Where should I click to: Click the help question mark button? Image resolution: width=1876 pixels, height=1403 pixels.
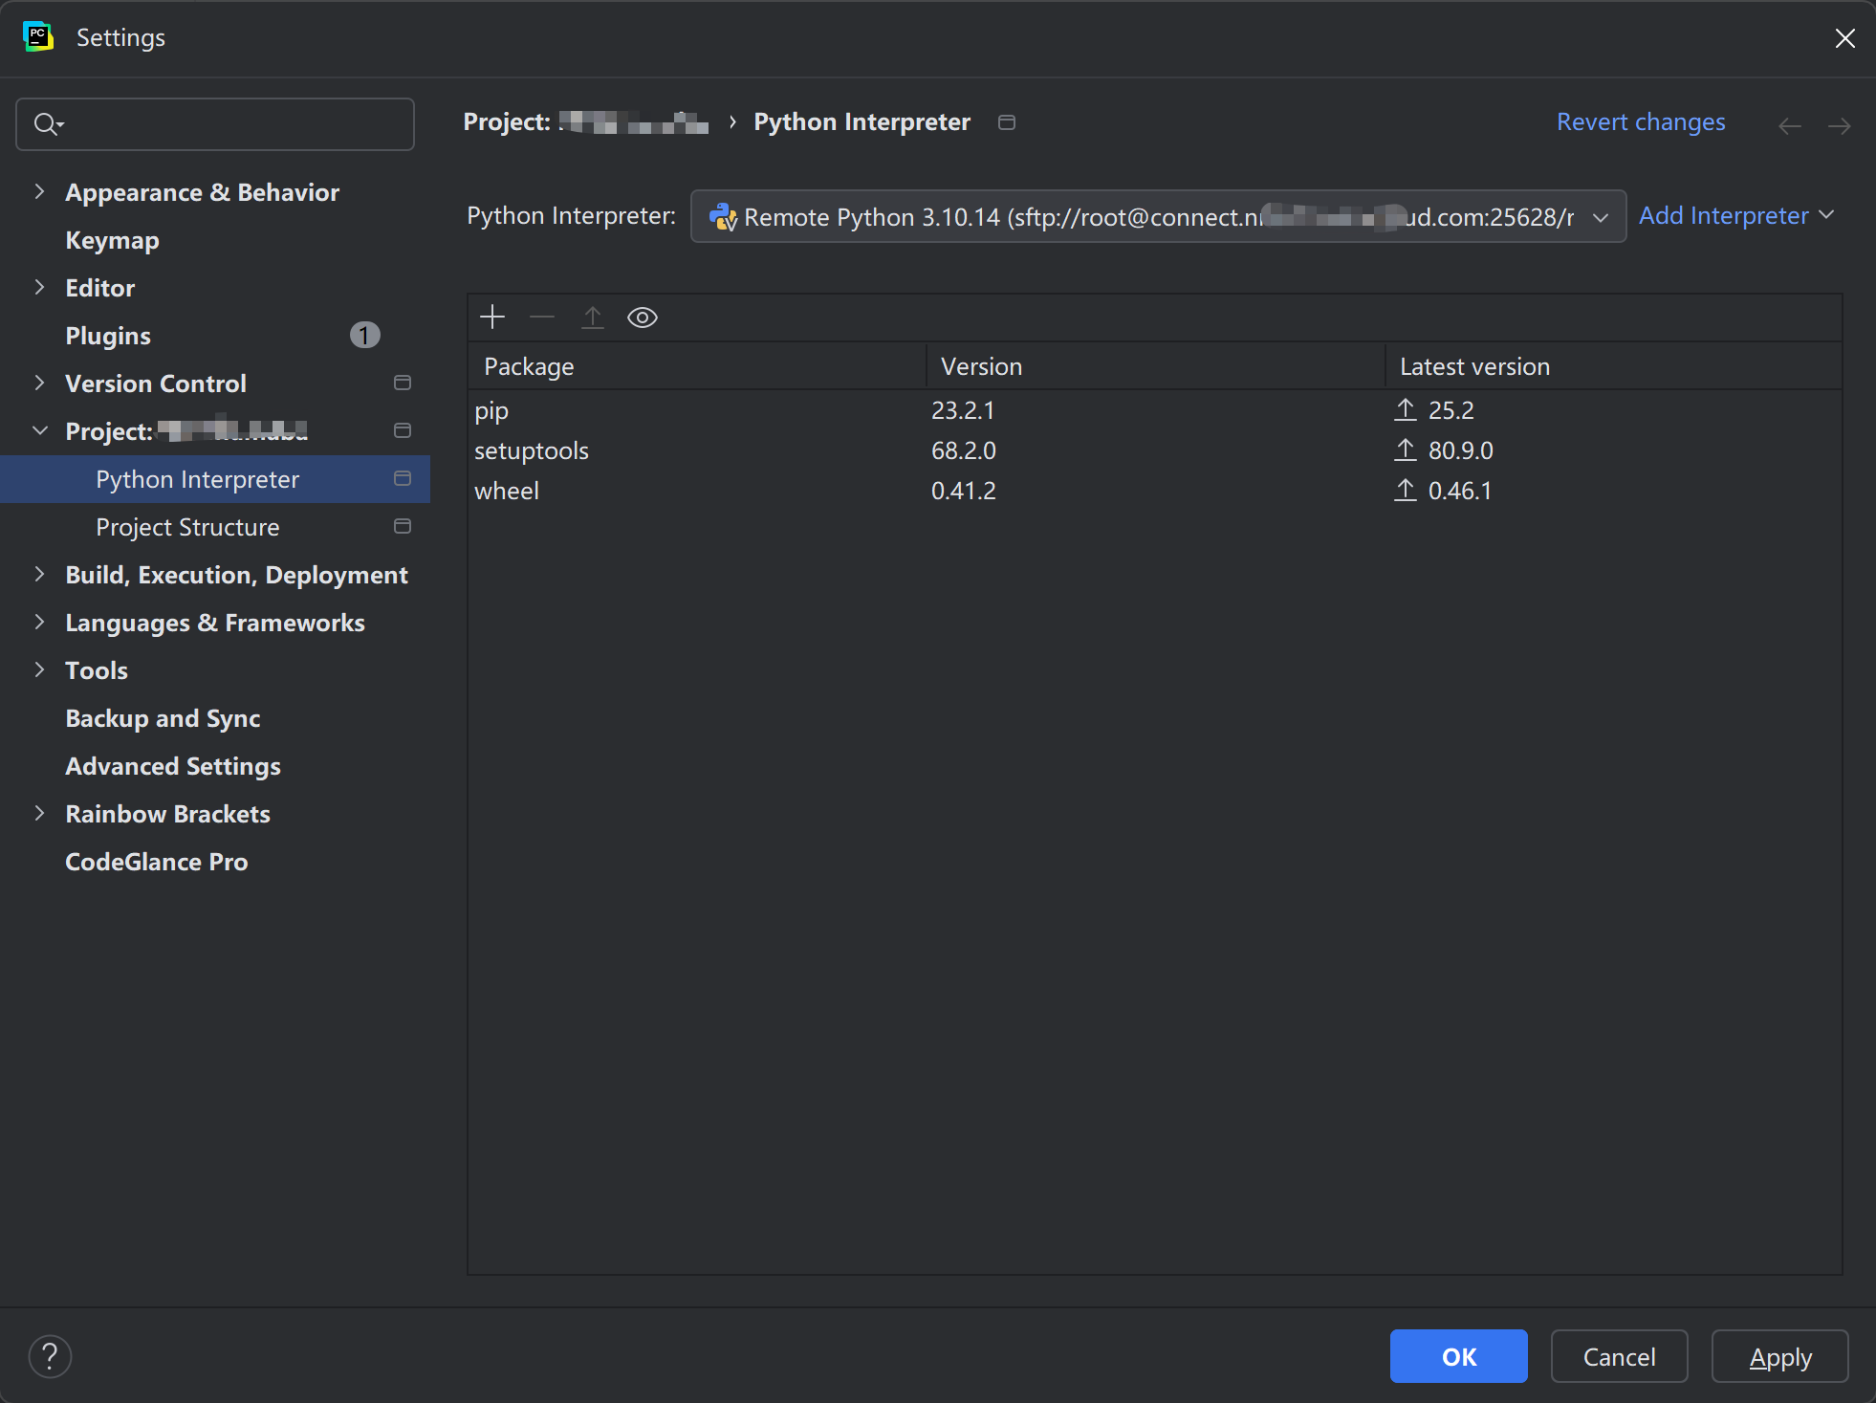click(x=50, y=1356)
